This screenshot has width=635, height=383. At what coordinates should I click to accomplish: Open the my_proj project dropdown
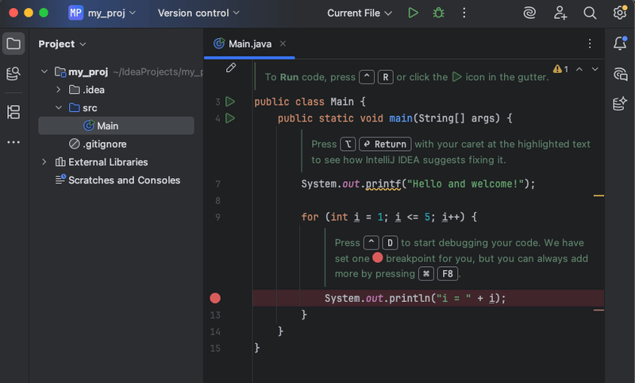tap(112, 13)
